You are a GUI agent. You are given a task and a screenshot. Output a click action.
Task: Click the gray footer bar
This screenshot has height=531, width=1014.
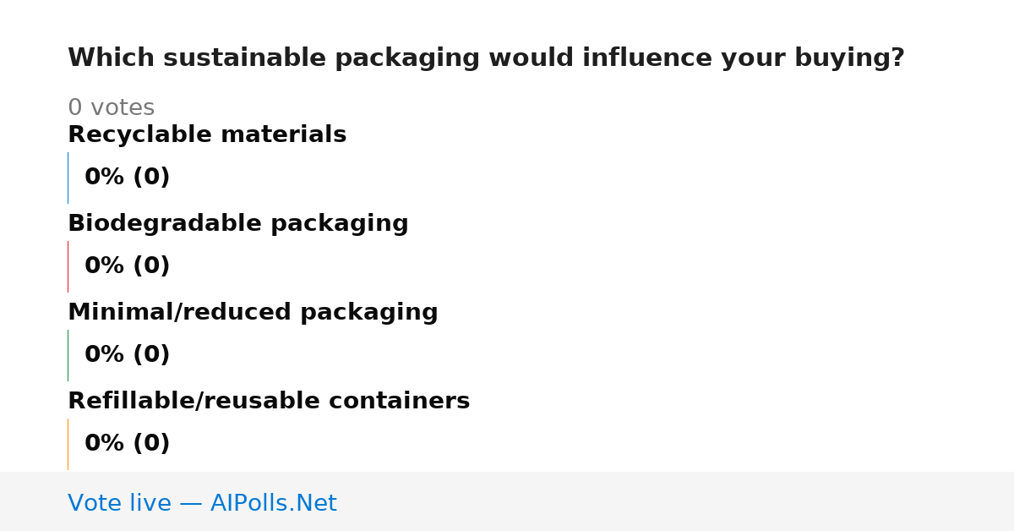(x=507, y=501)
